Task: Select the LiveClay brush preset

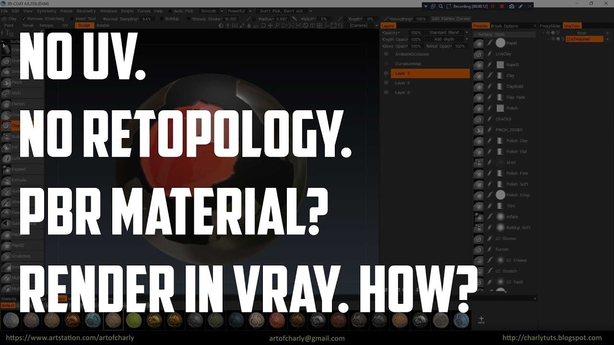Action: 503,54
